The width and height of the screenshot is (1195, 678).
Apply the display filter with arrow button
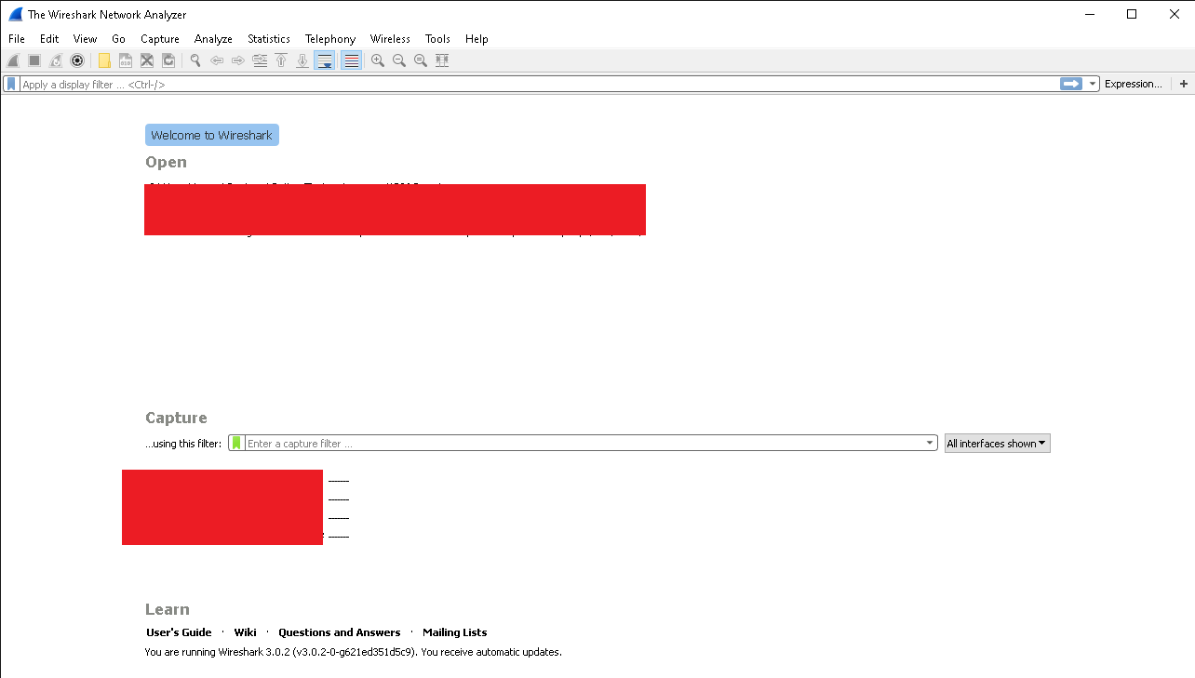1071,84
